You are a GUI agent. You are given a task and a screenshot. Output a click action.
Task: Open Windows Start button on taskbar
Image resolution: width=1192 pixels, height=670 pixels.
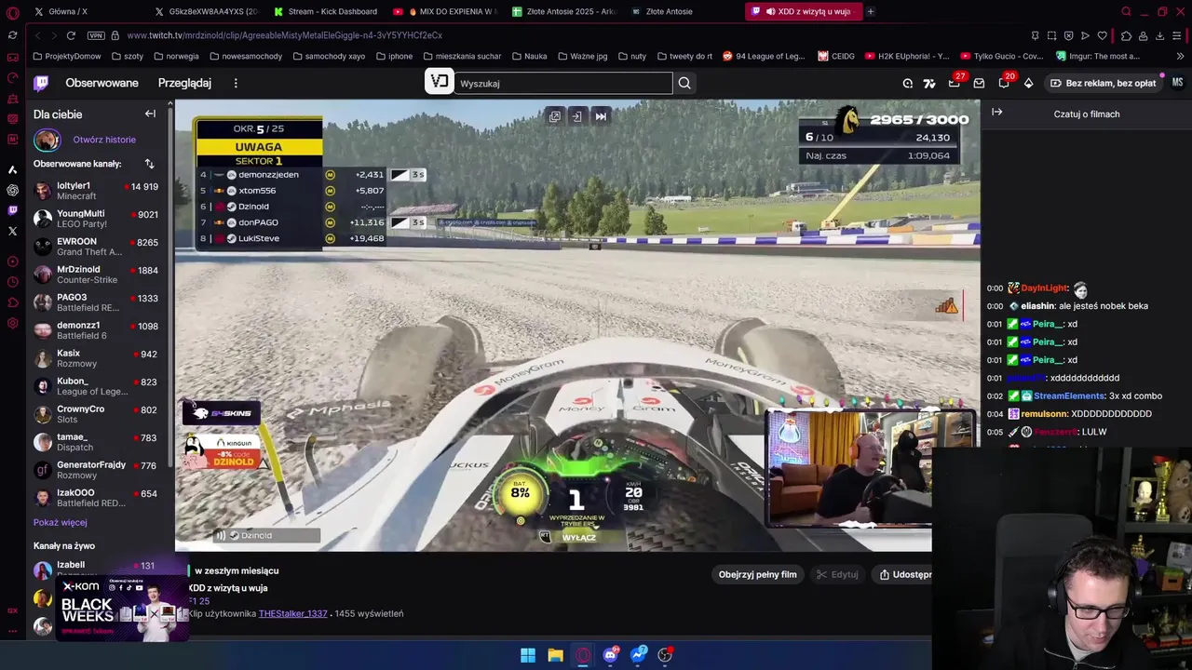(x=528, y=655)
